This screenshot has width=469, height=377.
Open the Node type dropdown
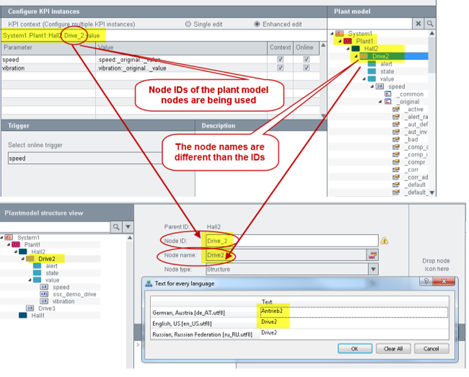[x=373, y=269]
